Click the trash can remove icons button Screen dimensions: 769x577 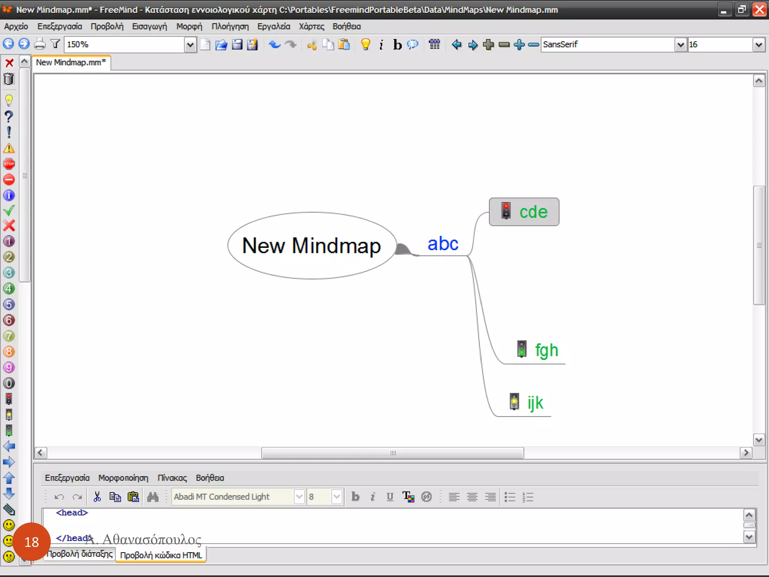[x=9, y=79]
